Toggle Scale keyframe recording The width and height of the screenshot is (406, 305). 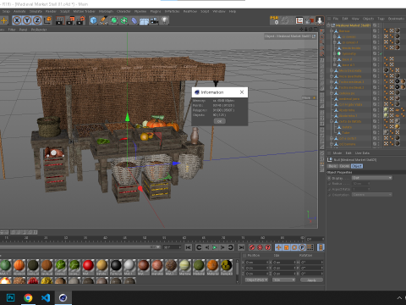287,247
